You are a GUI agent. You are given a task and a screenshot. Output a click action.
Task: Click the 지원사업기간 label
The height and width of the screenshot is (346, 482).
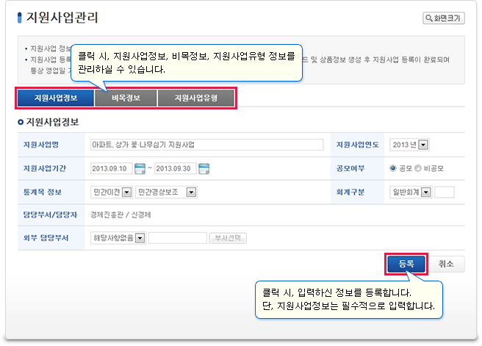[x=45, y=168]
